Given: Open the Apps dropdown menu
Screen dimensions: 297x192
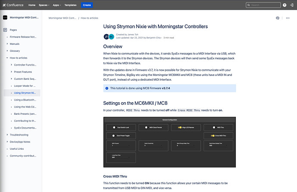Looking at the screenshot, I should point(57,5).
